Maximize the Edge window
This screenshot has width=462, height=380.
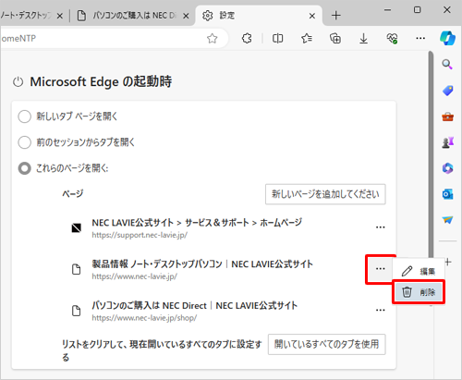click(x=417, y=10)
